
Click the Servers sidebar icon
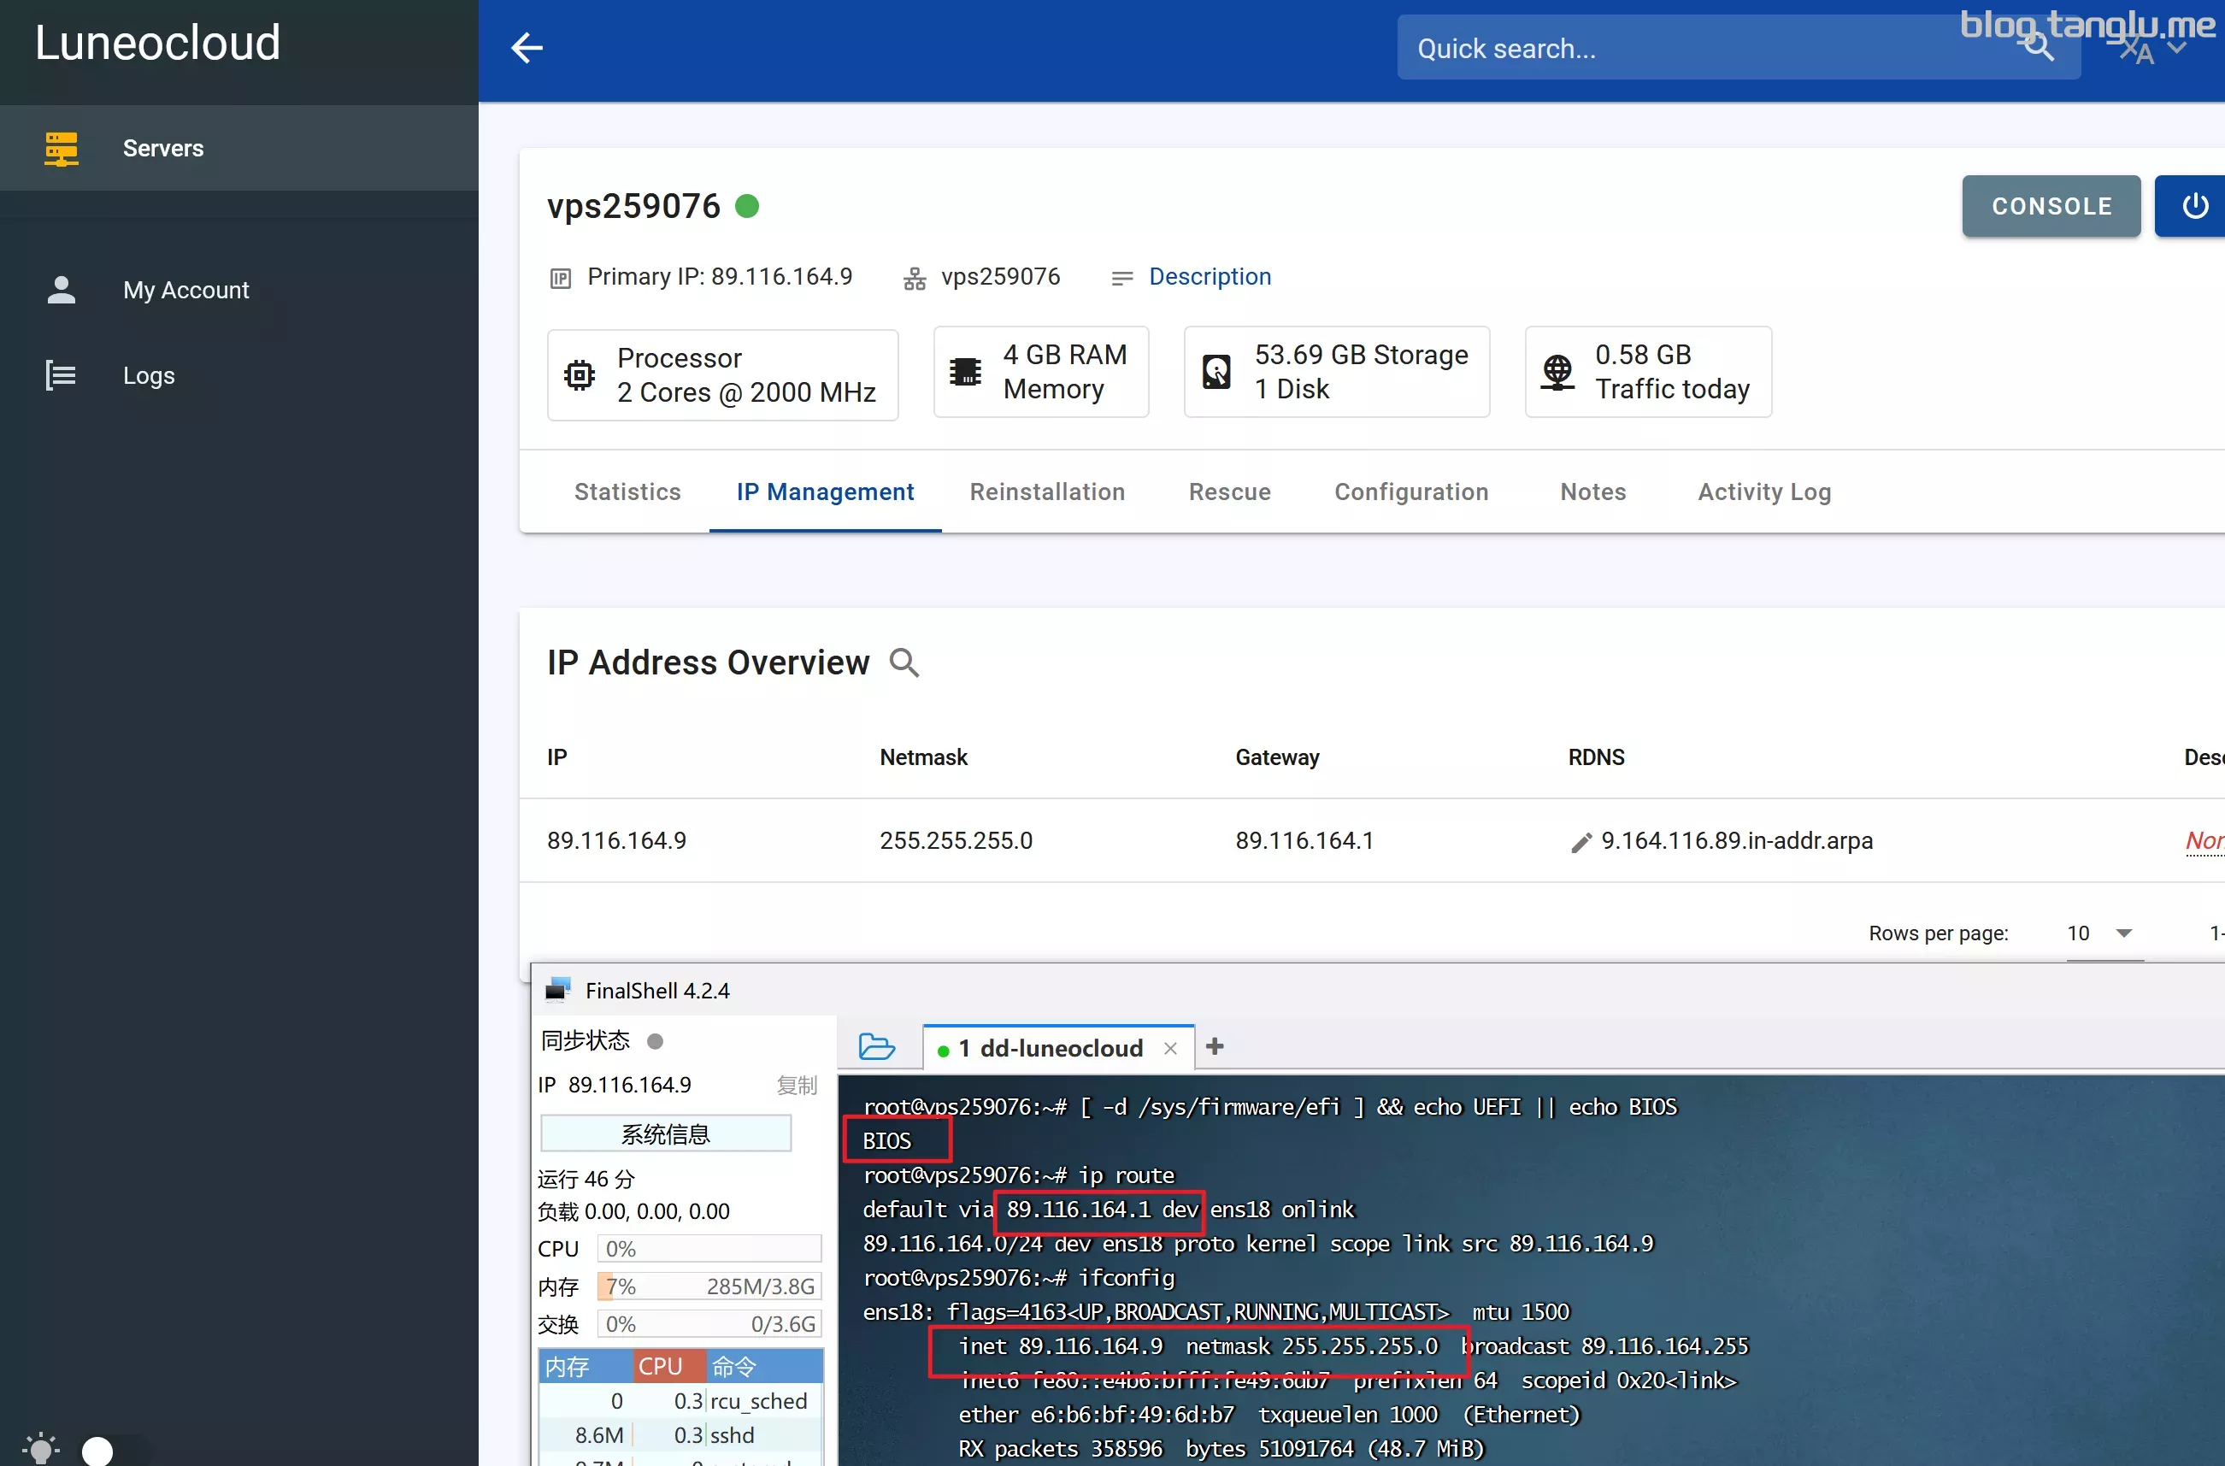tap(62, 147)
